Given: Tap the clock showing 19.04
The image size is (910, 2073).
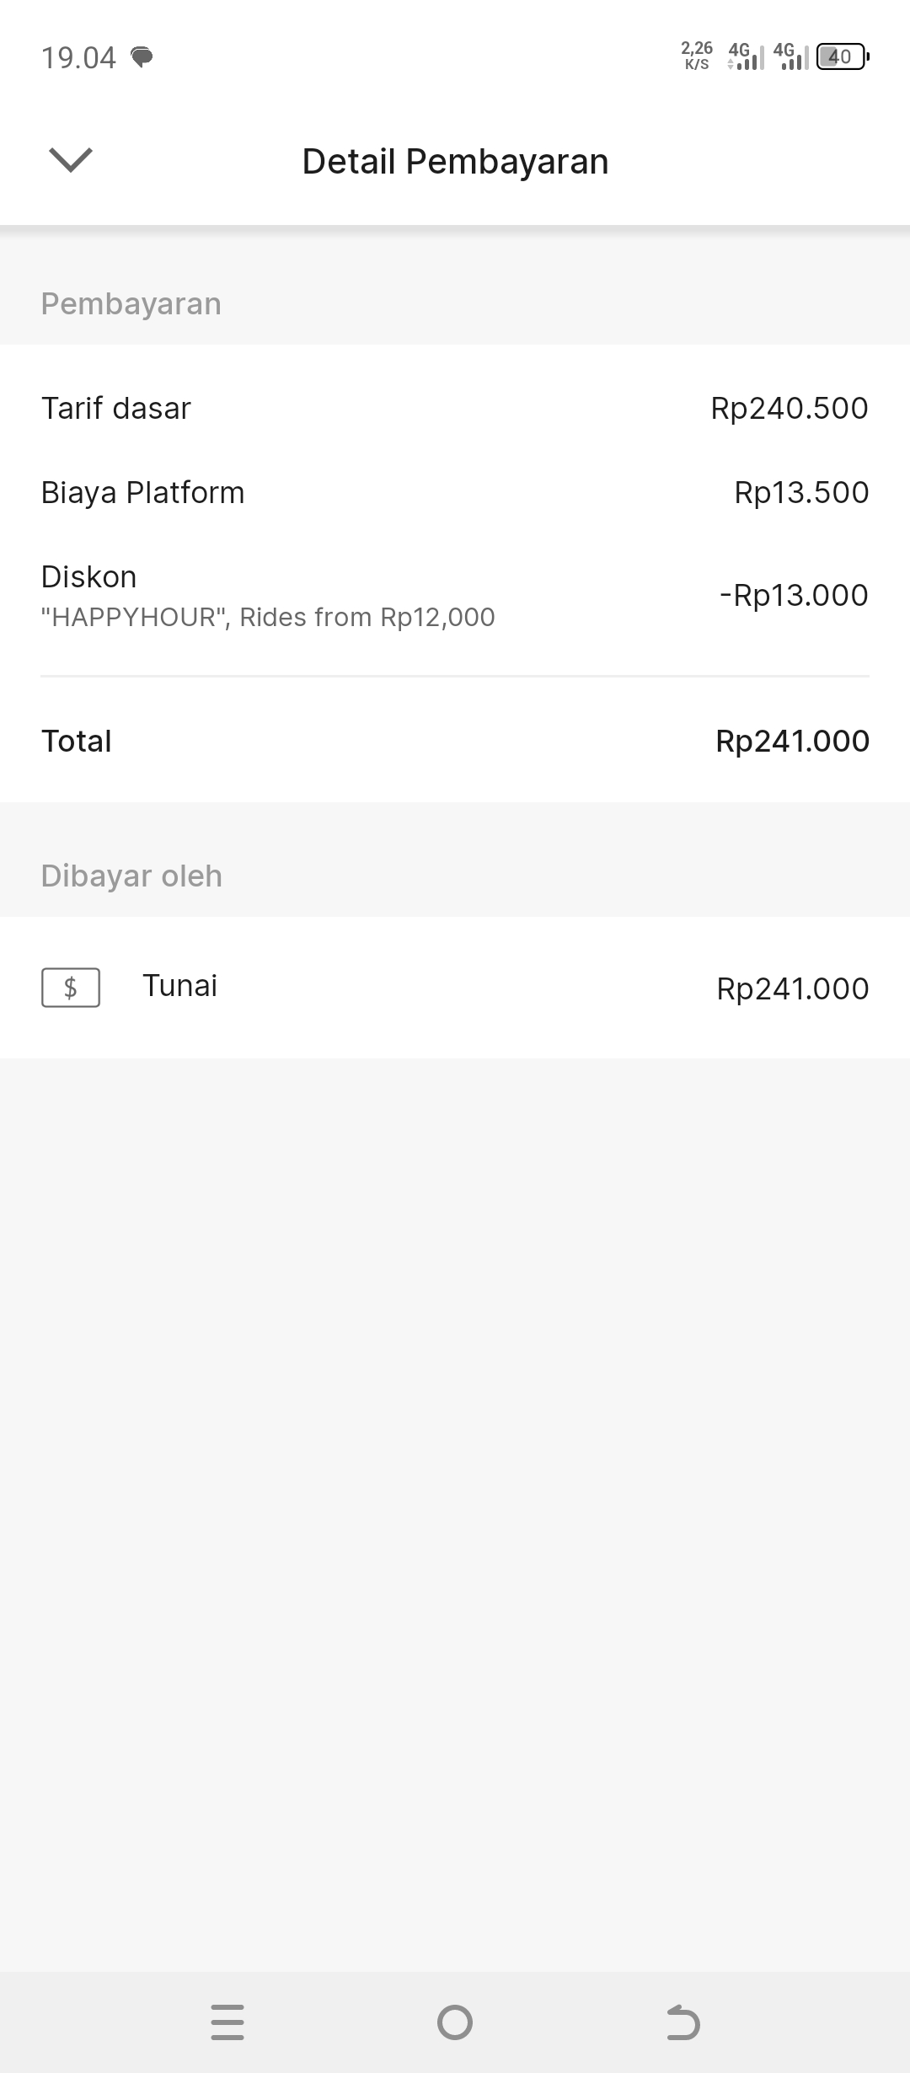Looking at the screenshot, I should [78, 58].
